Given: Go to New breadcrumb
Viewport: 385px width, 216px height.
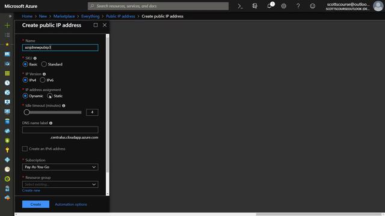Looking at the screenshot, I should click(x=43, y=16).
